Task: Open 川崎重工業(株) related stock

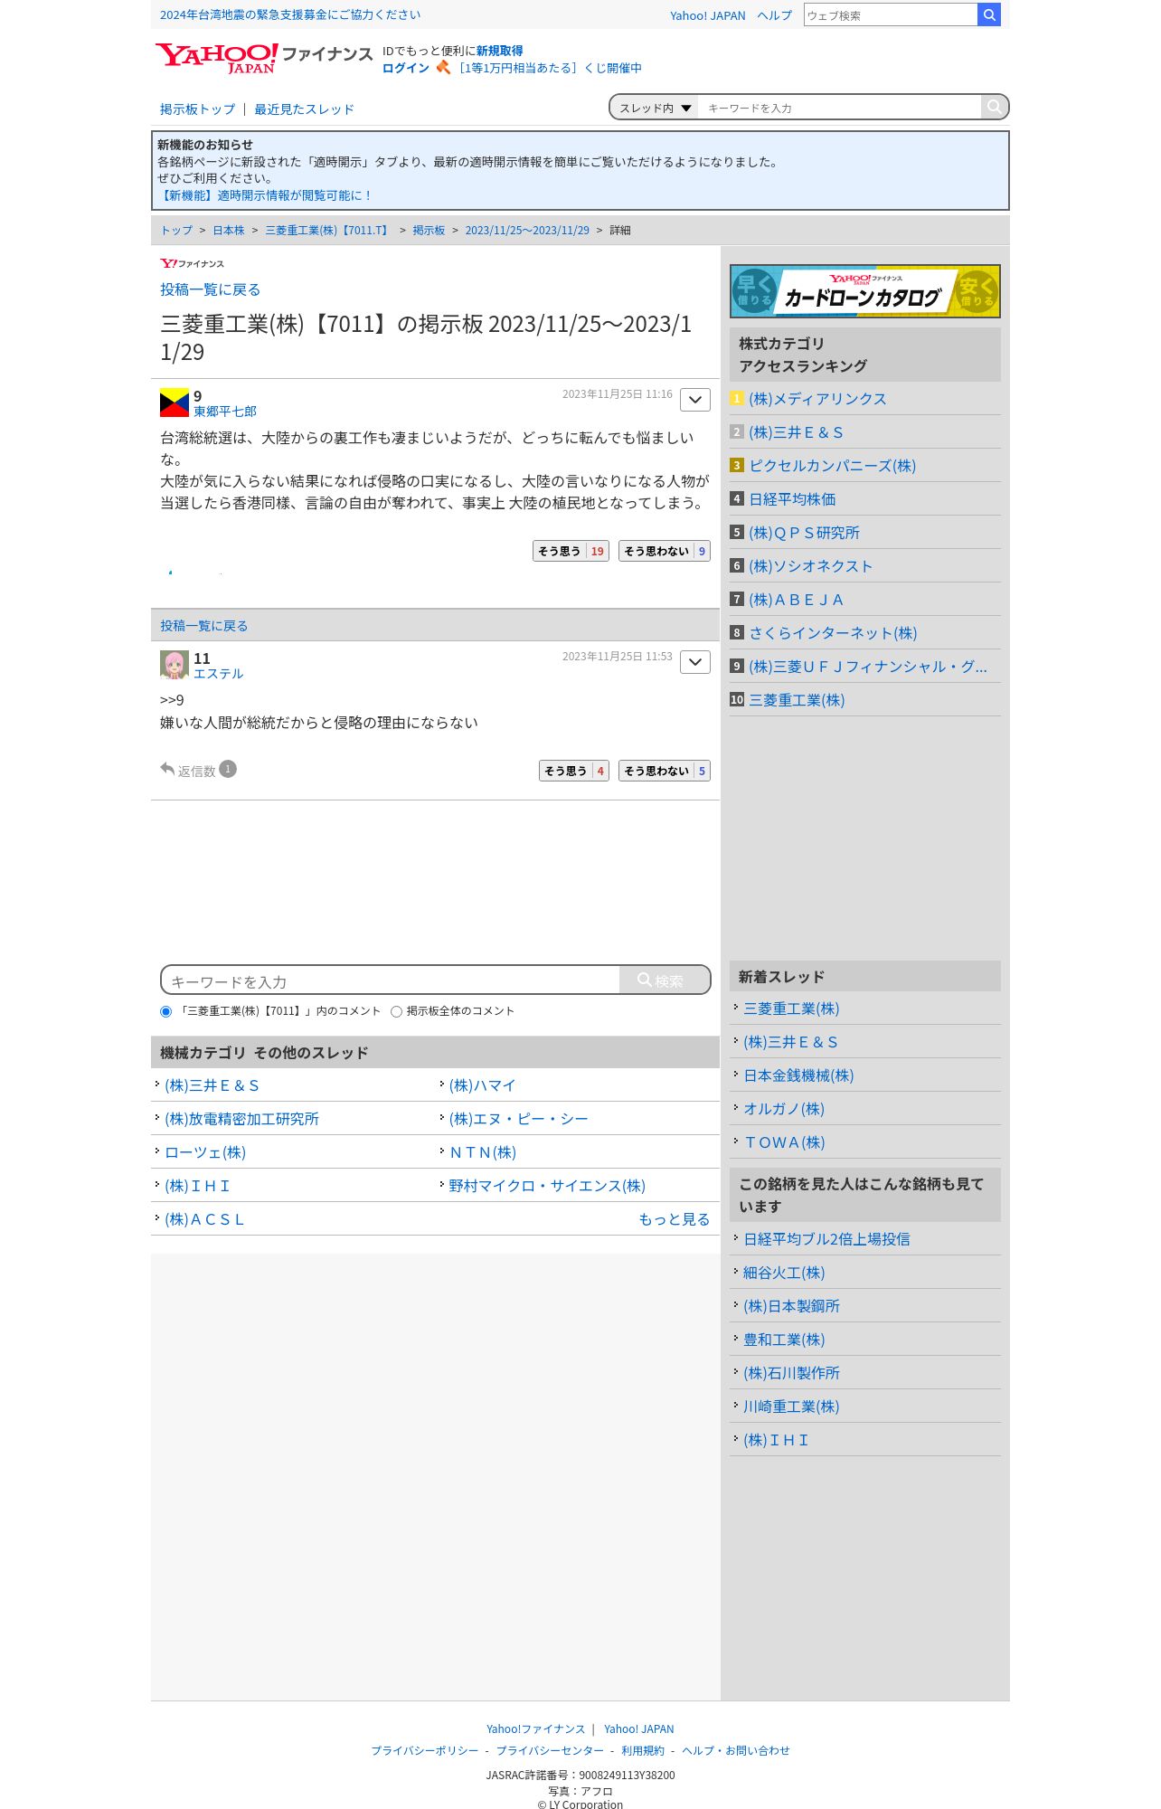Action: coord(791,1406)
